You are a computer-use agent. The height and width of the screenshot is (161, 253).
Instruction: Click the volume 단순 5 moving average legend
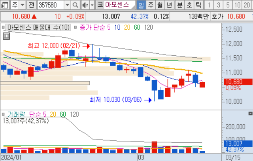[38, 114]
